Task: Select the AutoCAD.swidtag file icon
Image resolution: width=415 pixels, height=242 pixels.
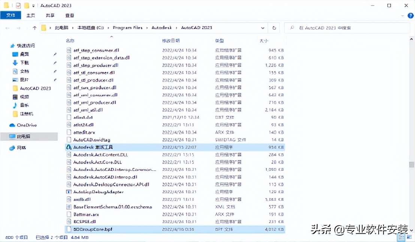Action: [x=69, y=140]
